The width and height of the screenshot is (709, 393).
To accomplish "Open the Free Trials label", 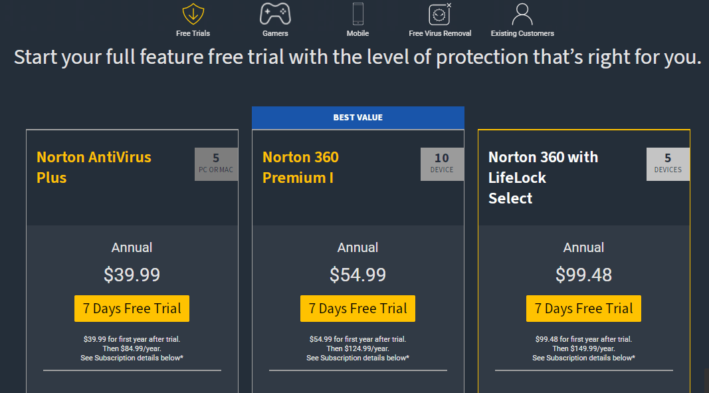I will pyautogui.click(x=193, y=33).
